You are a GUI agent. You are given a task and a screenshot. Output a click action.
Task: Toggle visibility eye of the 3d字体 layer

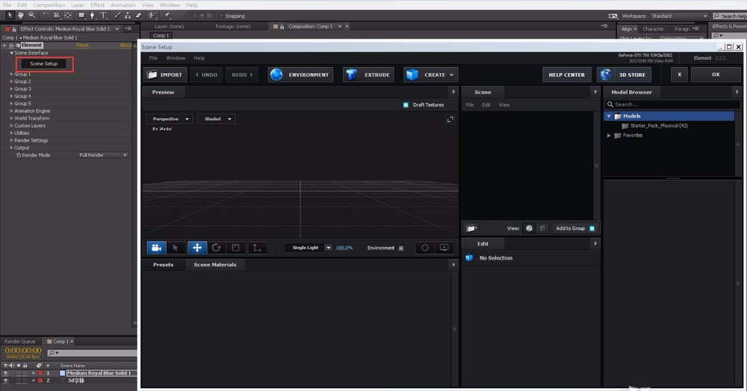click(x=6, y=381)
